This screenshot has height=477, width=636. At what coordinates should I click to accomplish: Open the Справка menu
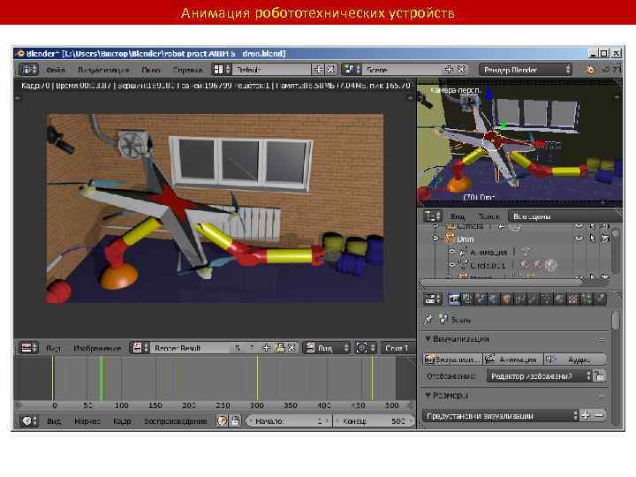click(187, 70)
